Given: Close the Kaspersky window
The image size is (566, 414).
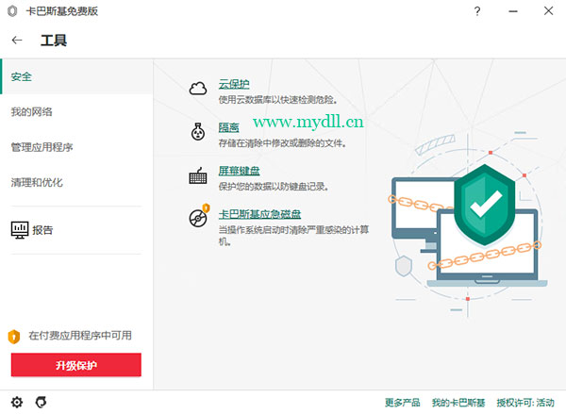Looking at the screenshot, I should click(x=548, y=10).
